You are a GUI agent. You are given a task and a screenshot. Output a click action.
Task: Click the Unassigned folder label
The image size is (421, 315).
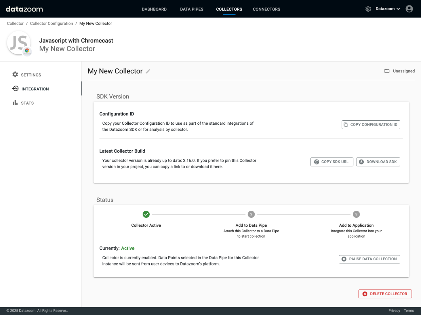click(404, 71)
